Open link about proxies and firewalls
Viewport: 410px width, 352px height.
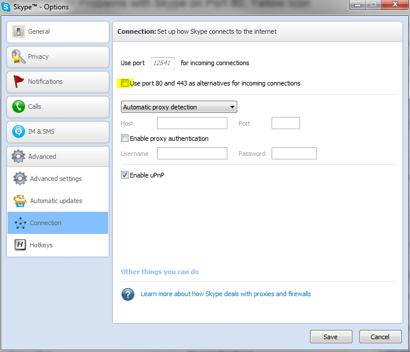[x=226, y=294]
